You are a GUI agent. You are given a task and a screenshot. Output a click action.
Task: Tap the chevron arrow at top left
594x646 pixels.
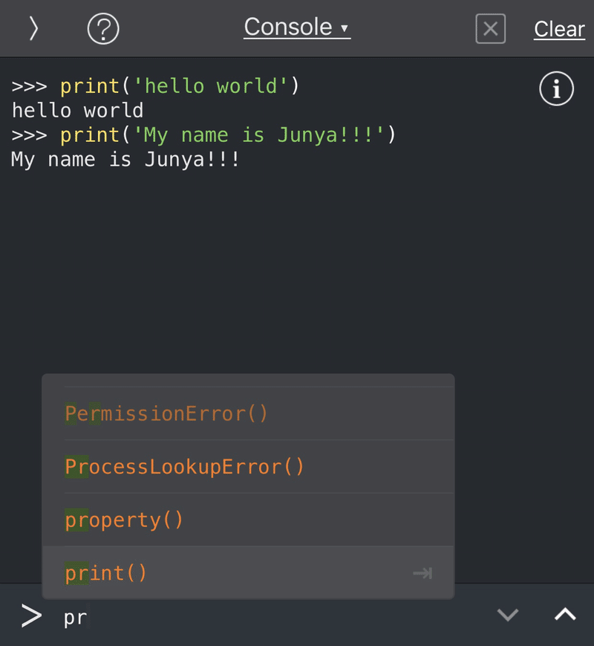[32, 28]
